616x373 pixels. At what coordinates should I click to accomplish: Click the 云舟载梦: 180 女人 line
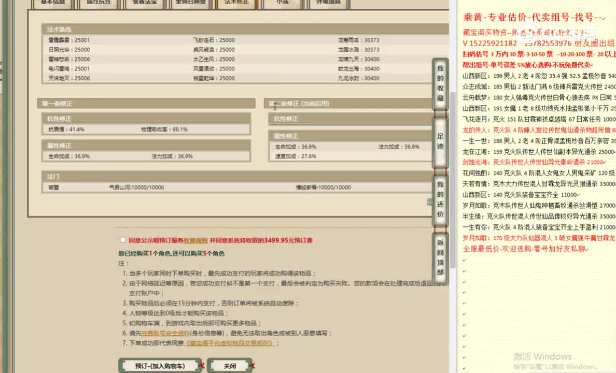click(539, 97)
